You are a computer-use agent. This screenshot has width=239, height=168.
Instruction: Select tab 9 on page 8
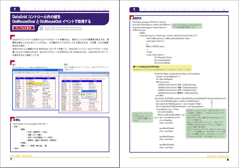pos(213,10)
